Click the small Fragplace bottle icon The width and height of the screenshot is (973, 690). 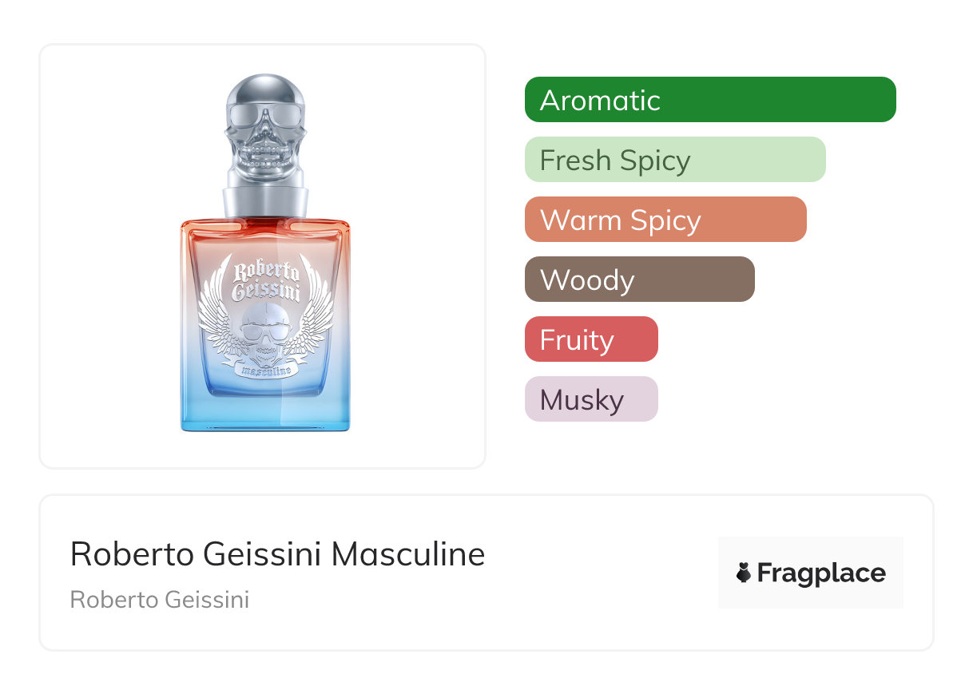coord(743,573)
